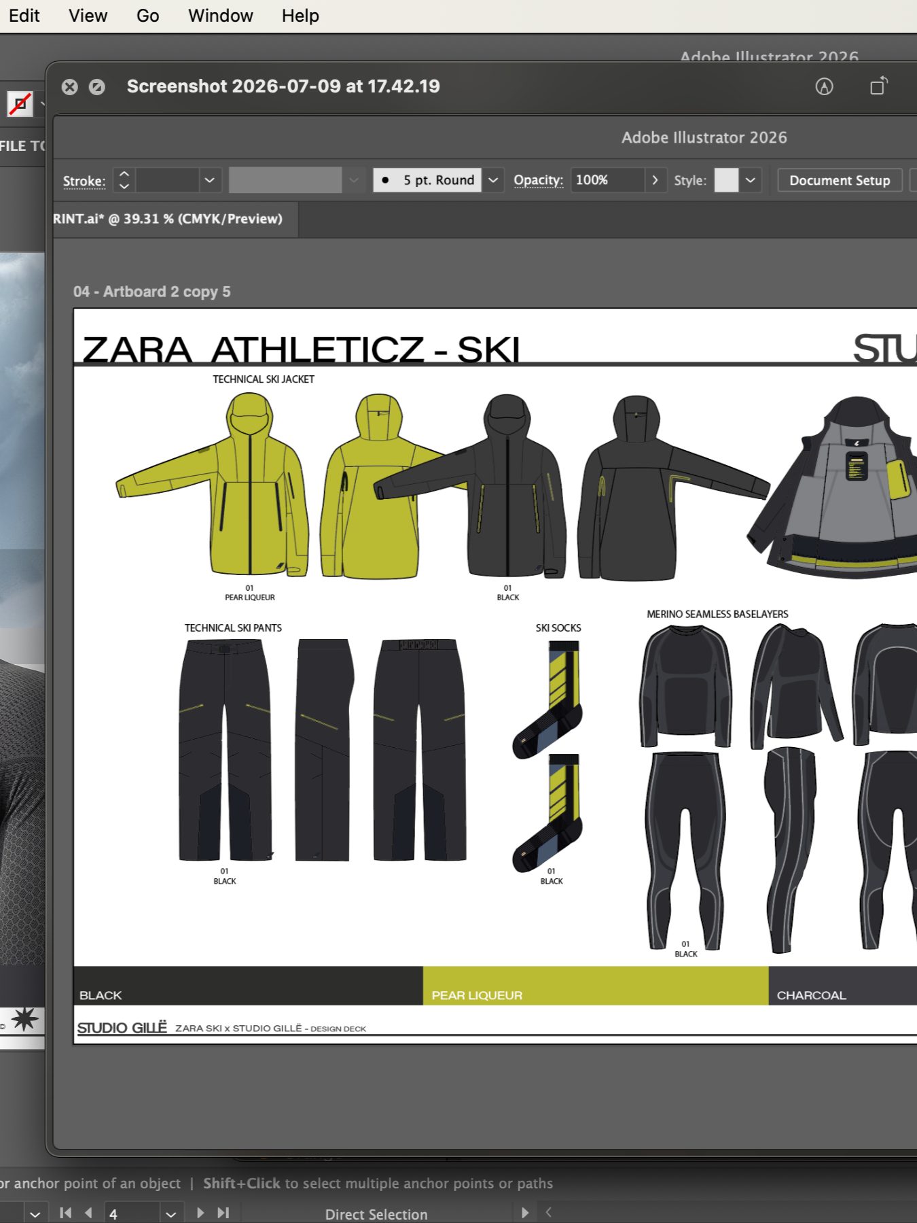Open the Edit menu

[24, 16]
